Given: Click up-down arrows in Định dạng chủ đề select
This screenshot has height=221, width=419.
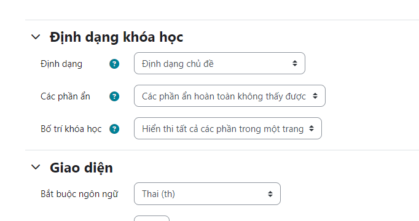Looking at the screenshot, I should coord(295,63).
